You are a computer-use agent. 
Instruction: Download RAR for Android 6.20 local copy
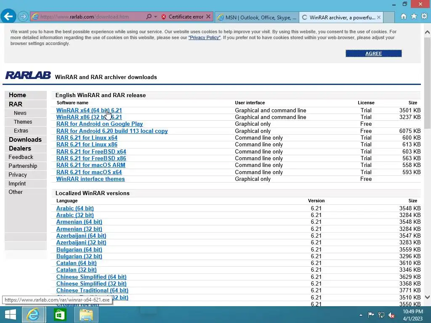pos(112,131)
